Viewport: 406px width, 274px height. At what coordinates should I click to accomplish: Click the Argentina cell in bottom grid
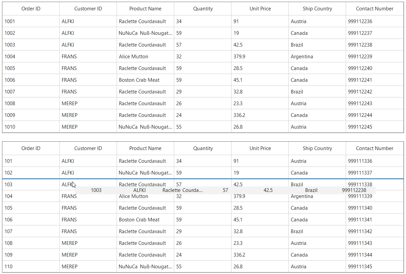click(302, 196)
